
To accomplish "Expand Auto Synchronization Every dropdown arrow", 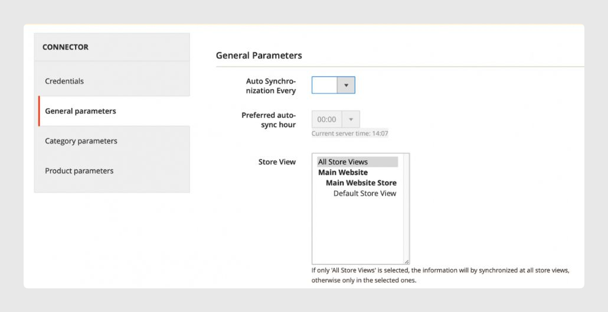I will [x=346, y=85].
